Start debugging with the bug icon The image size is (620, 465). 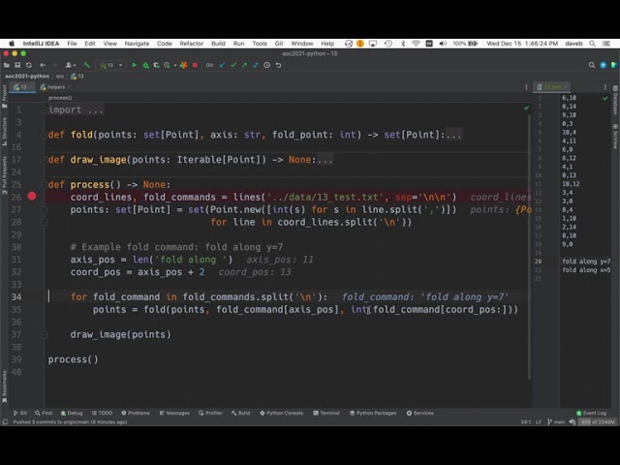tap(145, 65)
